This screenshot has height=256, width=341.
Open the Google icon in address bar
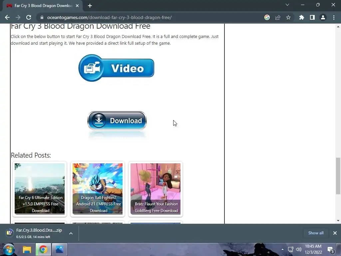pyautogui.click(x=267, y=17)
